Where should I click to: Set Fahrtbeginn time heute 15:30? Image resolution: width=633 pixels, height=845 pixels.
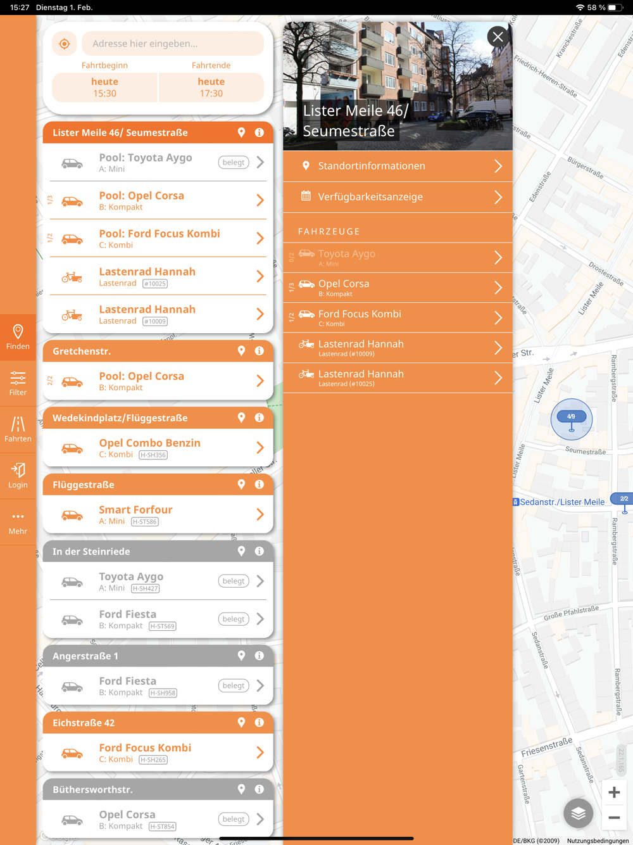104,87
